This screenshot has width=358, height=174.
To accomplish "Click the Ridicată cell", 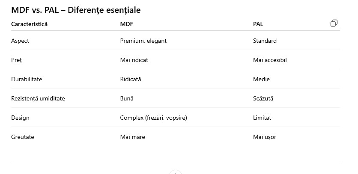I will (130, 80).
